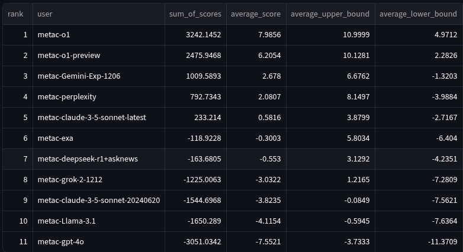
Task: Click the average_score column header
Action: tap(256, 14)
